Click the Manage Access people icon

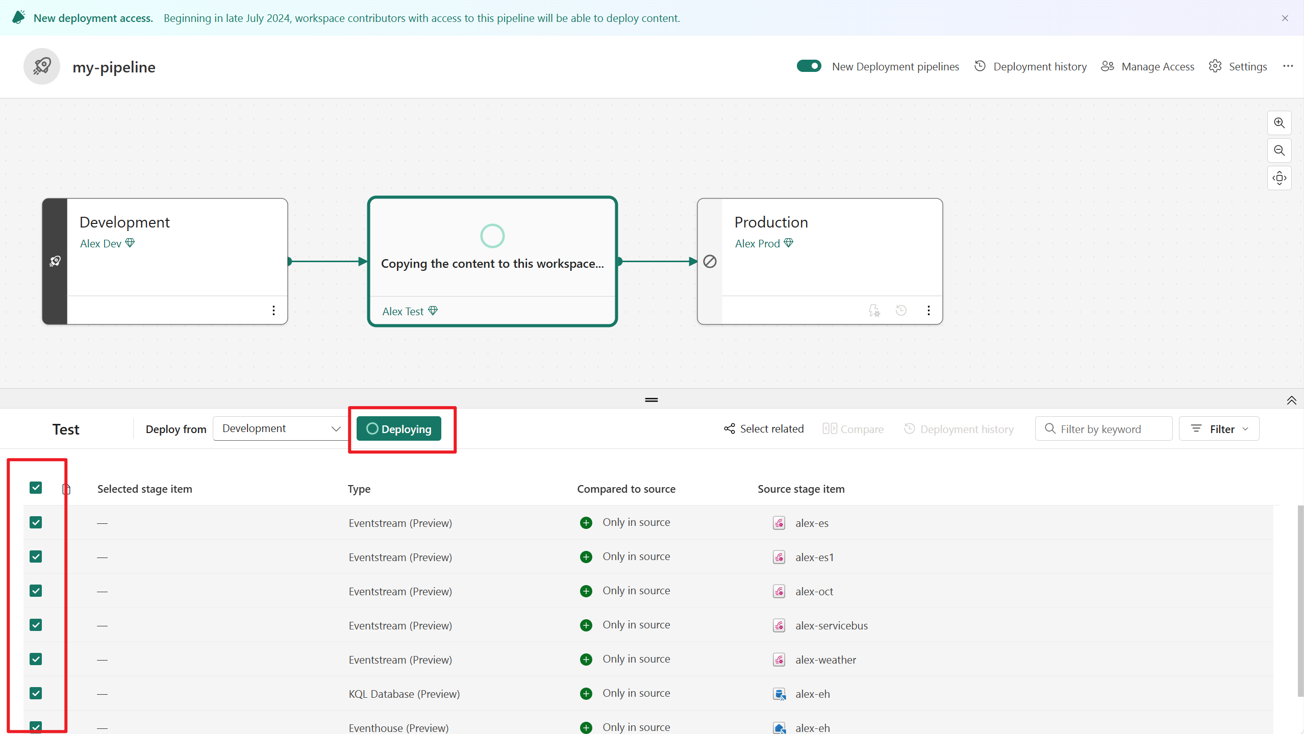click(x=1108, y=66)
